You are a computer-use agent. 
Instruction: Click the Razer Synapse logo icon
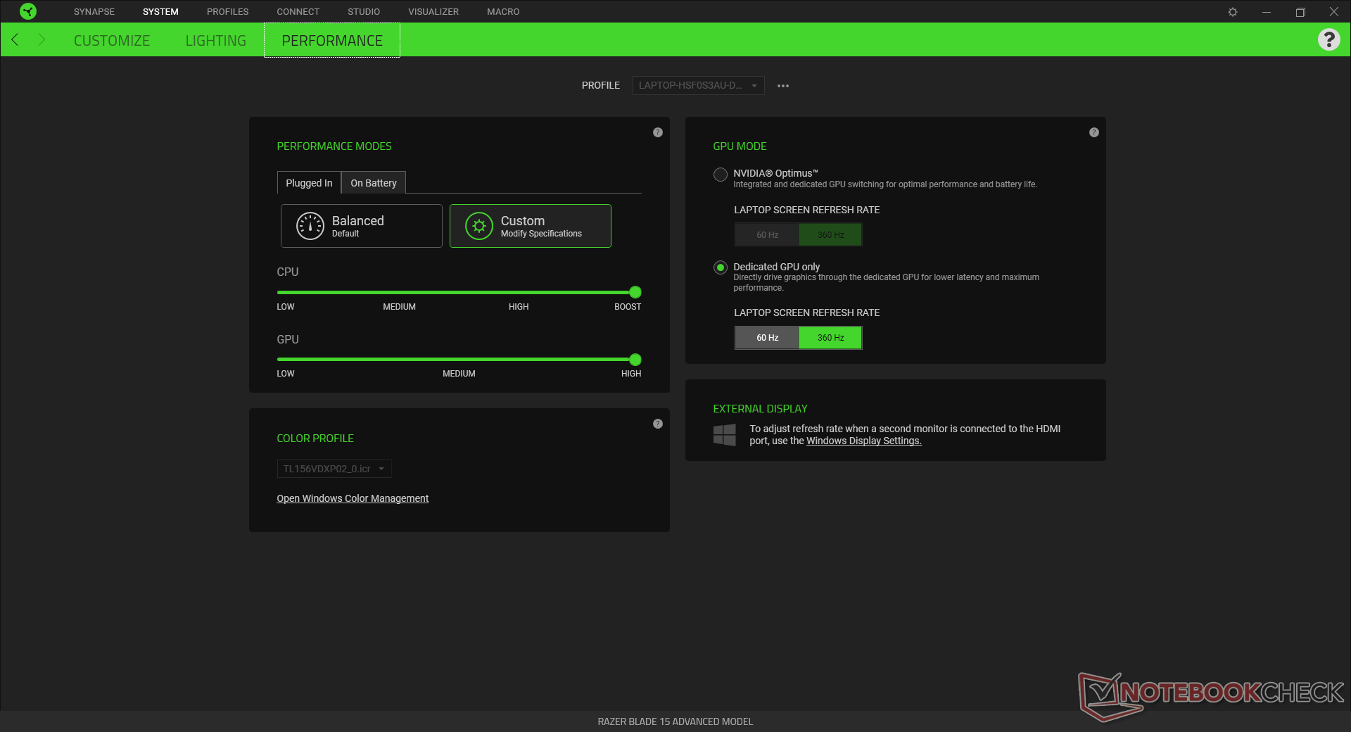(x=28, y=11)
